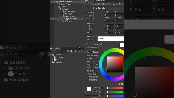Click the Main Camera cube icon

tap(59, 4)
